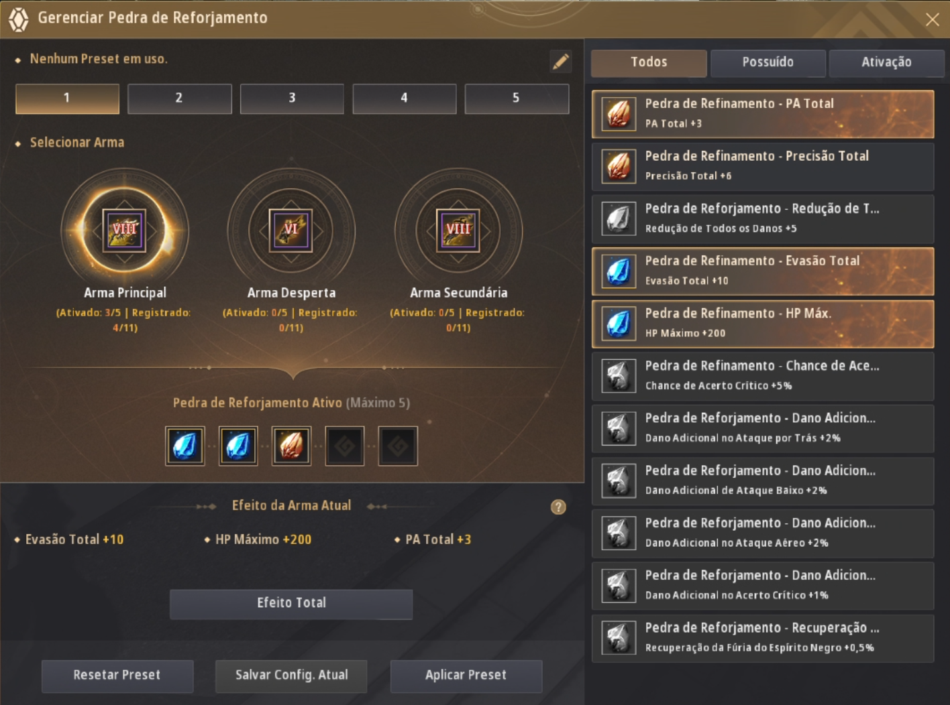This screenshot has height=705, width=950.
Task: Click the first active blue stone slot
Action: point(185,446)
